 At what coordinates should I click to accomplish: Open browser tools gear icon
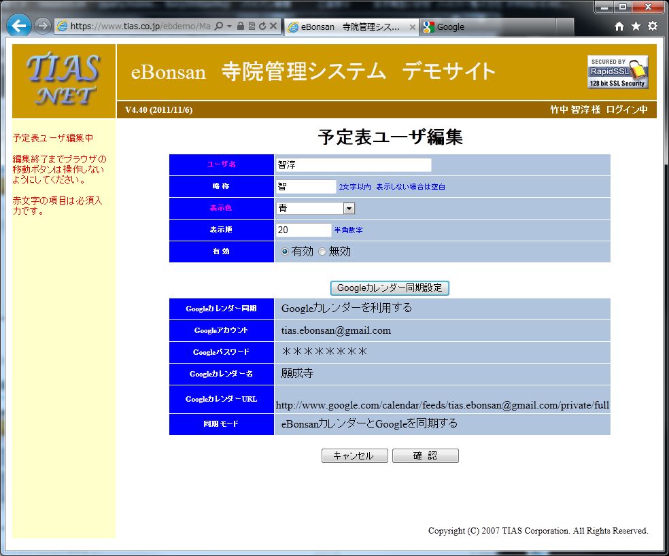coord(653,27)
